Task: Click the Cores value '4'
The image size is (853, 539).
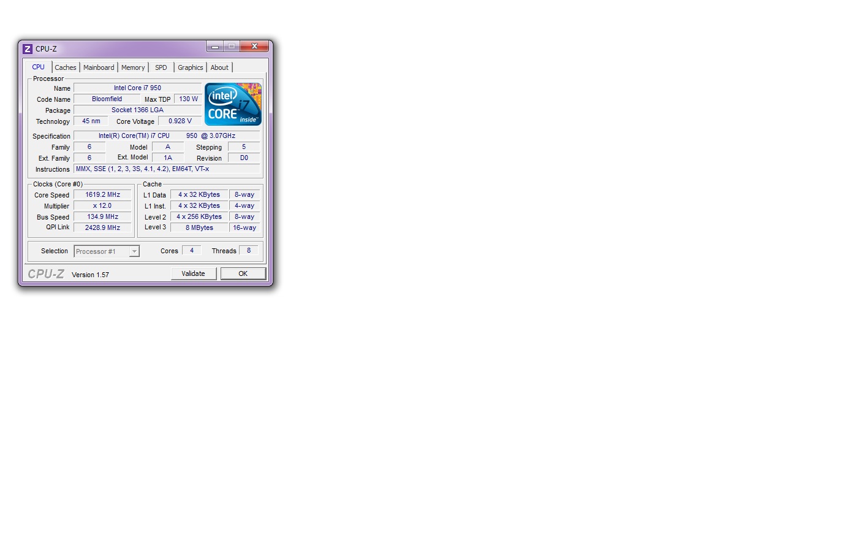Action: (192, 251)
